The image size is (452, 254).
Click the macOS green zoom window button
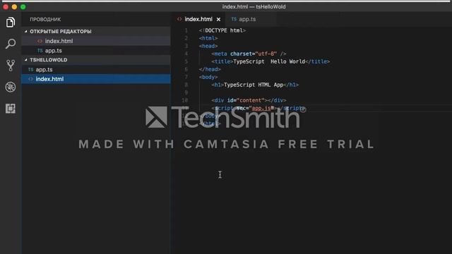coord(23,7)
